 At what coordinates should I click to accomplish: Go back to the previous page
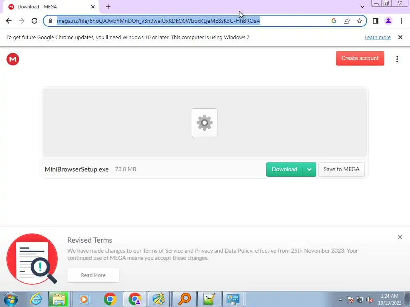9,21
